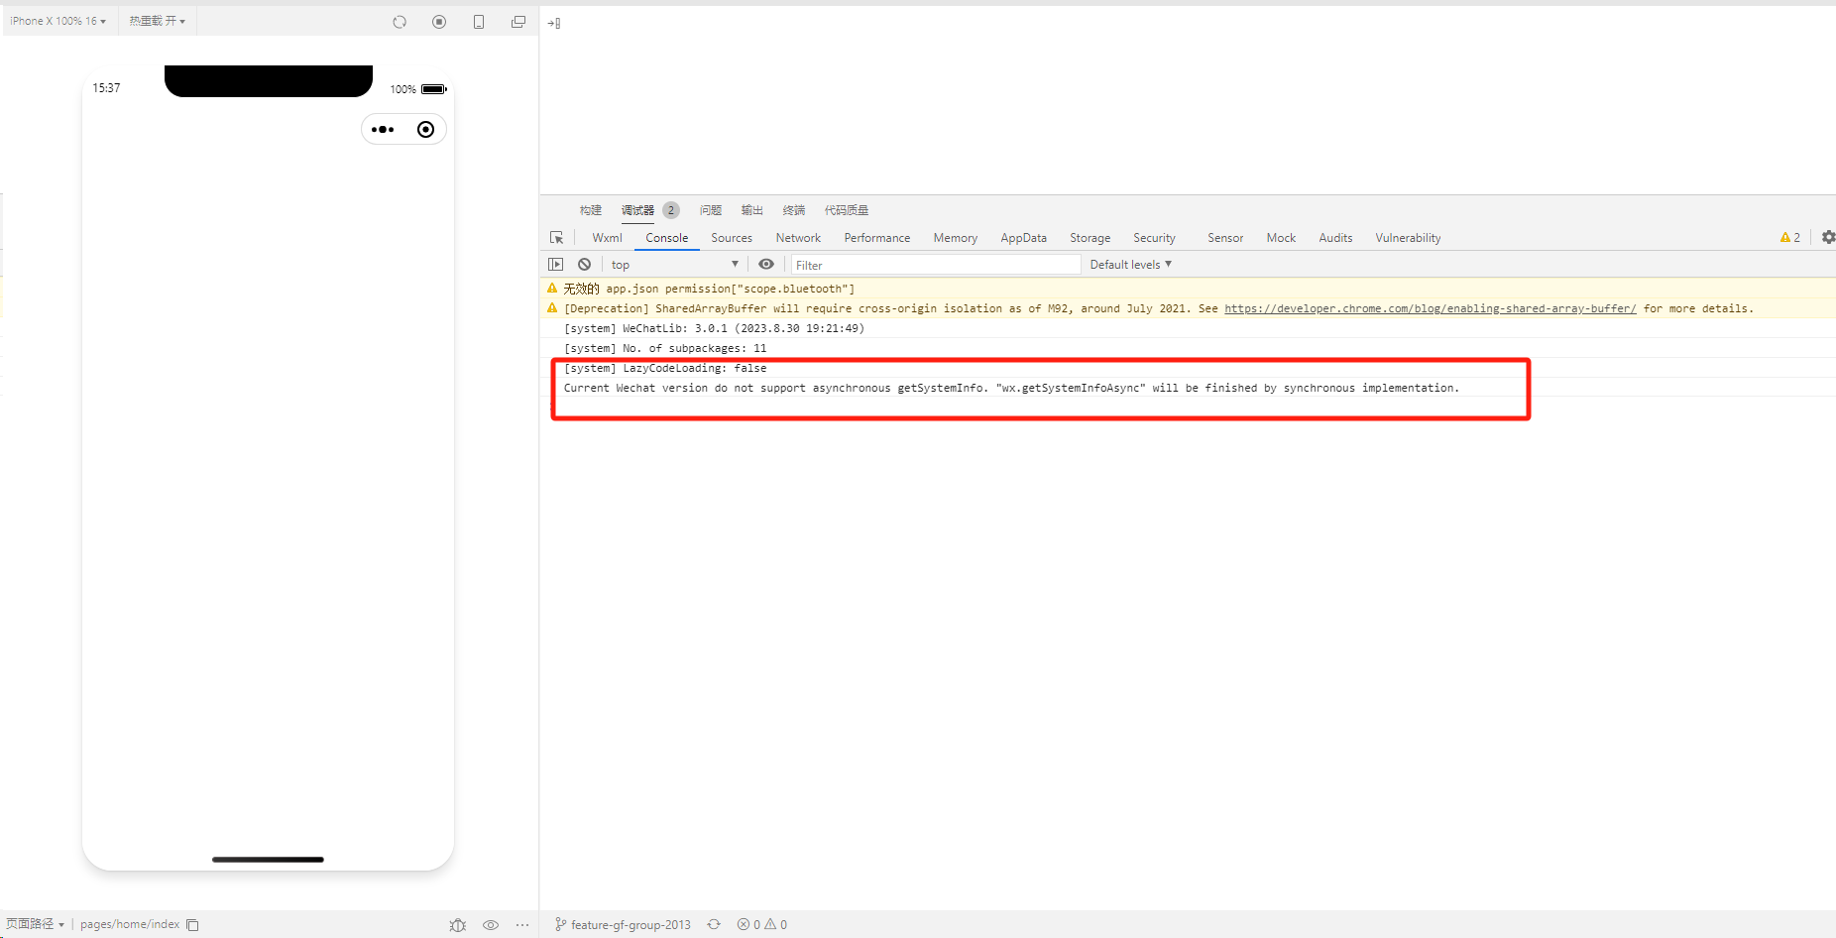Open the shared-array-buffer blog link
This screenshot has height=938, width=1836.
tap(1431, 308)
